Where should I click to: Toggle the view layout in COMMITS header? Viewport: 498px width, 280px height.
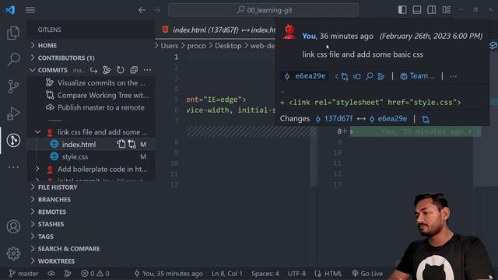point(134,70)
